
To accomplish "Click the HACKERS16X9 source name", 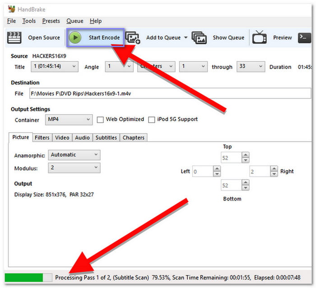I will tap(49, 56).
